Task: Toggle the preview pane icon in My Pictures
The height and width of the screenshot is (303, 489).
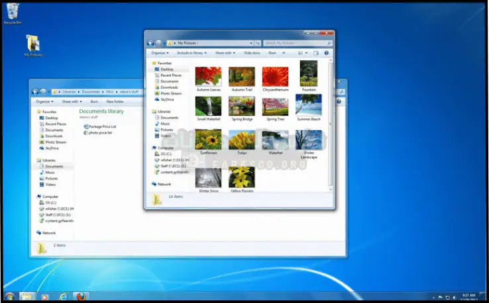Action: tap(315, 52)
